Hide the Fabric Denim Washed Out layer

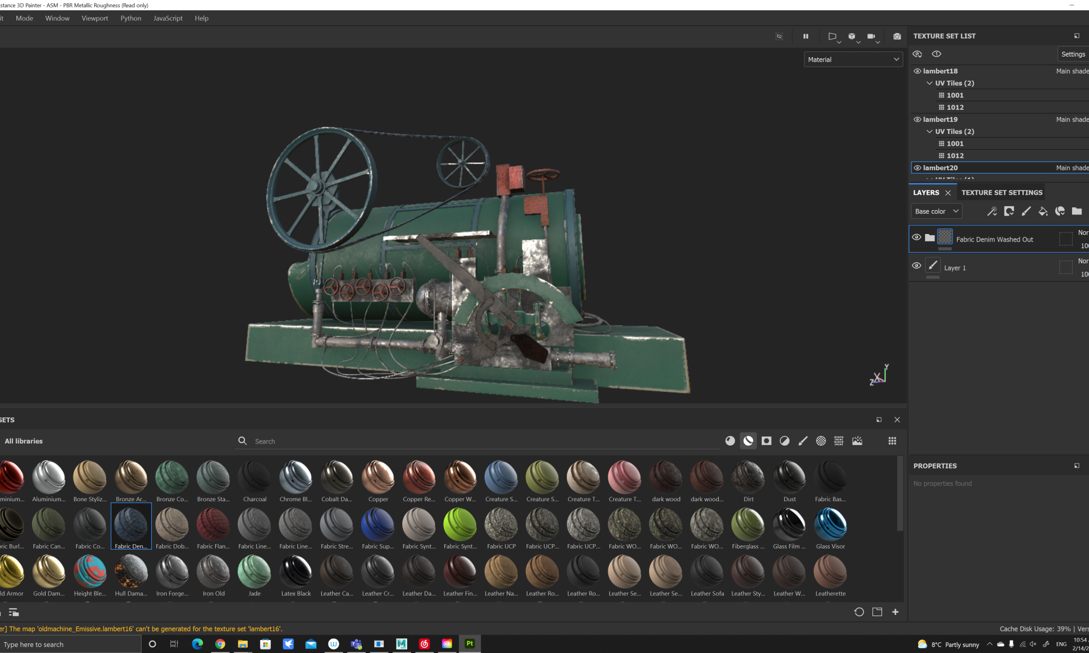916,237
